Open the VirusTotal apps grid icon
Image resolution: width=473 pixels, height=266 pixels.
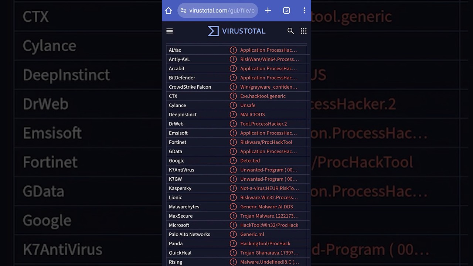click(303, 31)
